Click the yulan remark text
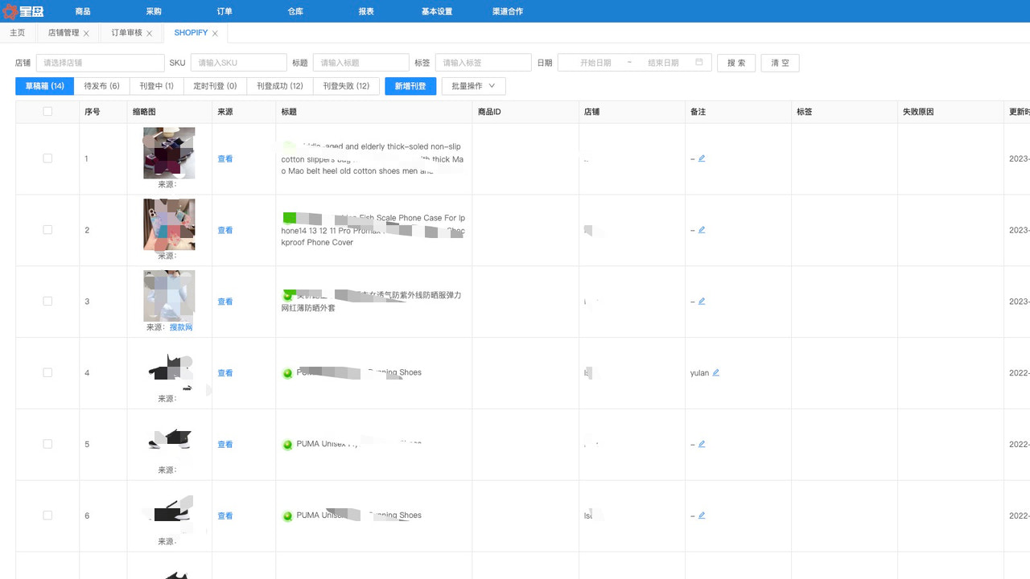The image size is (1030, 579). tap(699, 373)
